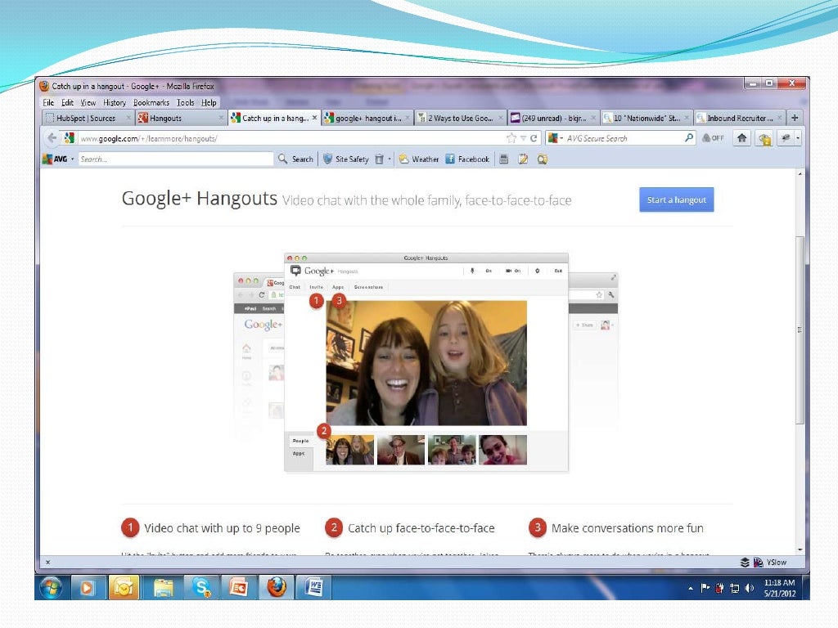The image size is (838, 628).
Task: Click the Firefox icon in the taskbar
Action: click(277, 587)
